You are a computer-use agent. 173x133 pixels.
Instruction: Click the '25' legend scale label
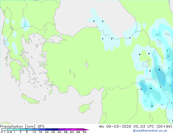pyautogui.click(x=53, y=132)
